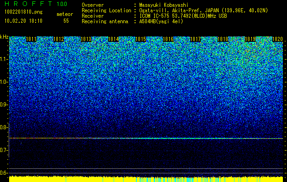Click the 1815 time marker
The image size is (287, 182).
[141, 39]
